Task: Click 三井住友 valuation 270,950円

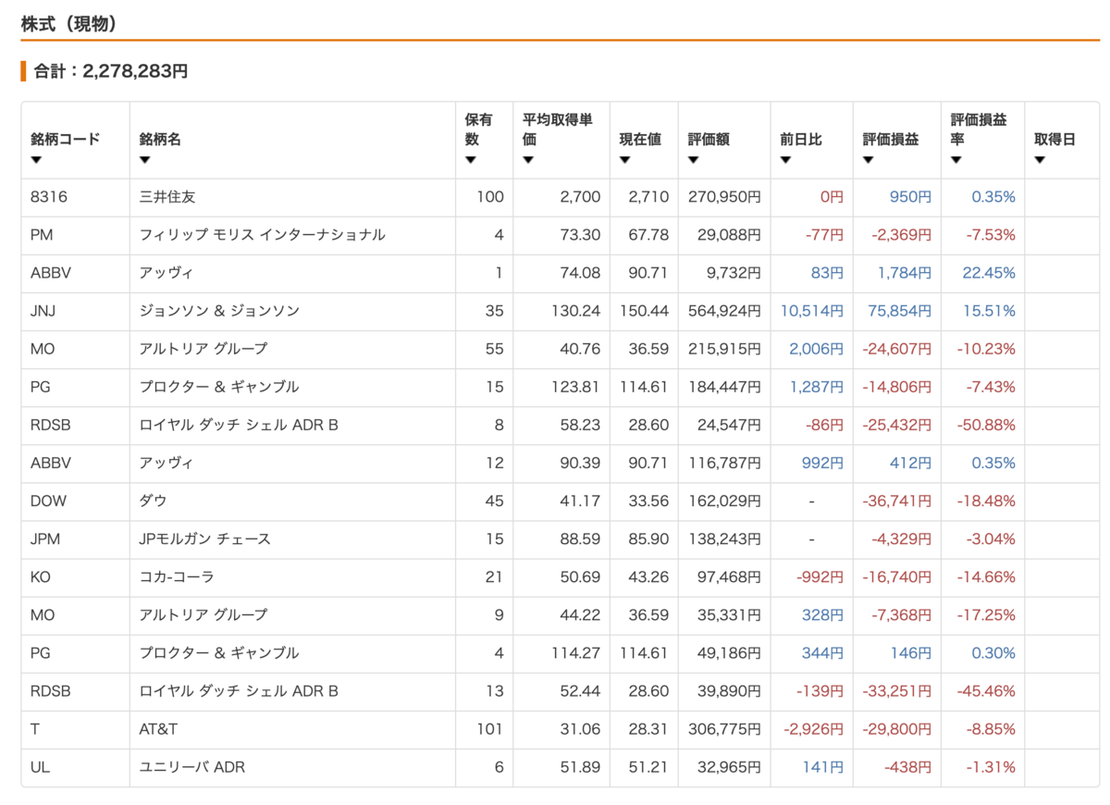Action: 724,197
